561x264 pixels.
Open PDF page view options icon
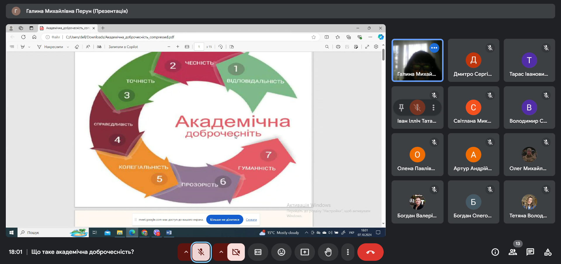coord(232,47)
